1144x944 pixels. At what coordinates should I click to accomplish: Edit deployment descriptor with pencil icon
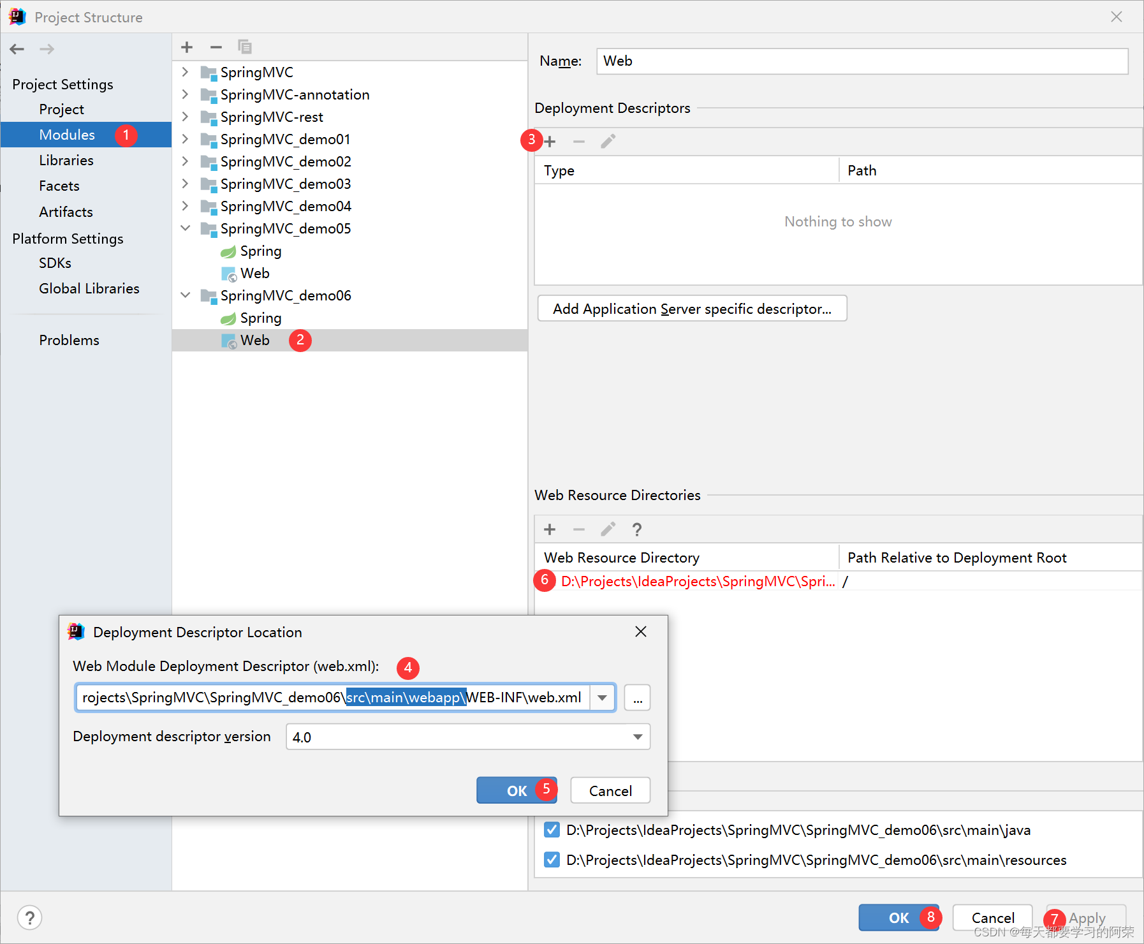click(608, 142)
